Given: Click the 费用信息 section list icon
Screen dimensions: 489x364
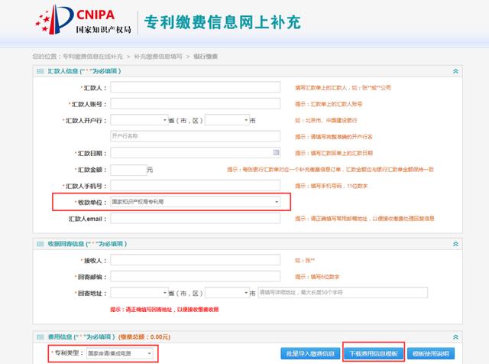Looking at the screenshot, I should (x=40, y=337).
